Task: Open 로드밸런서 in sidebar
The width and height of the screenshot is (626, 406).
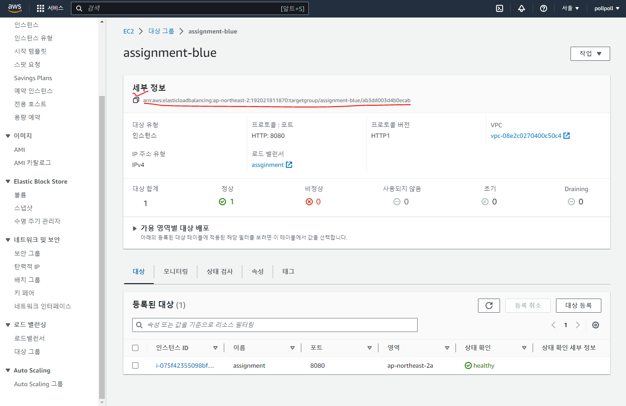Action: 30,339
